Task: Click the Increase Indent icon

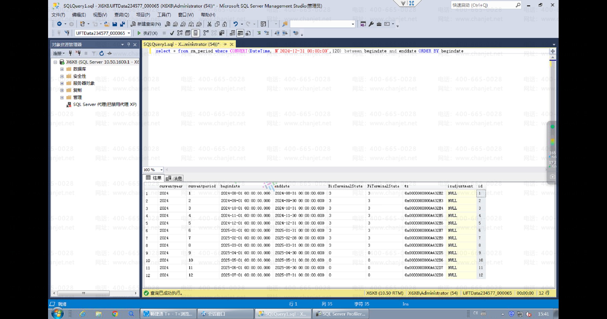Action: coord(285,33)
